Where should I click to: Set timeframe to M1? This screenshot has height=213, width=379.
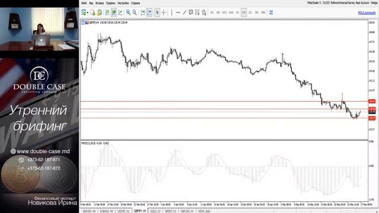[212, 12]
